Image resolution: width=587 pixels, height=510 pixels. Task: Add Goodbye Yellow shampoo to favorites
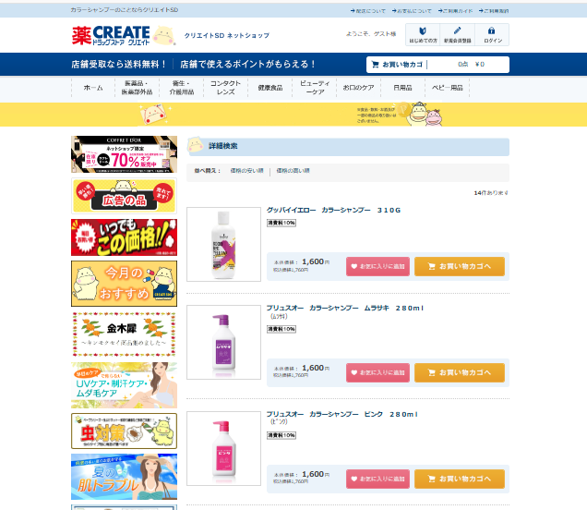tap(377, 266)
